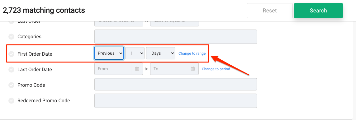Click the Change to period link
356x120 pixels.
pyautogui.click(x=216, y=69)
